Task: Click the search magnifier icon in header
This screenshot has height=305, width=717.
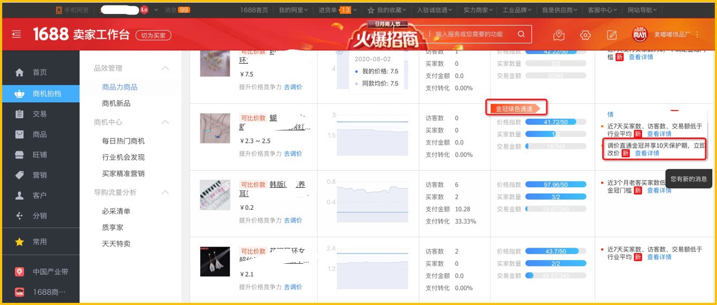Action: point(521,34)
